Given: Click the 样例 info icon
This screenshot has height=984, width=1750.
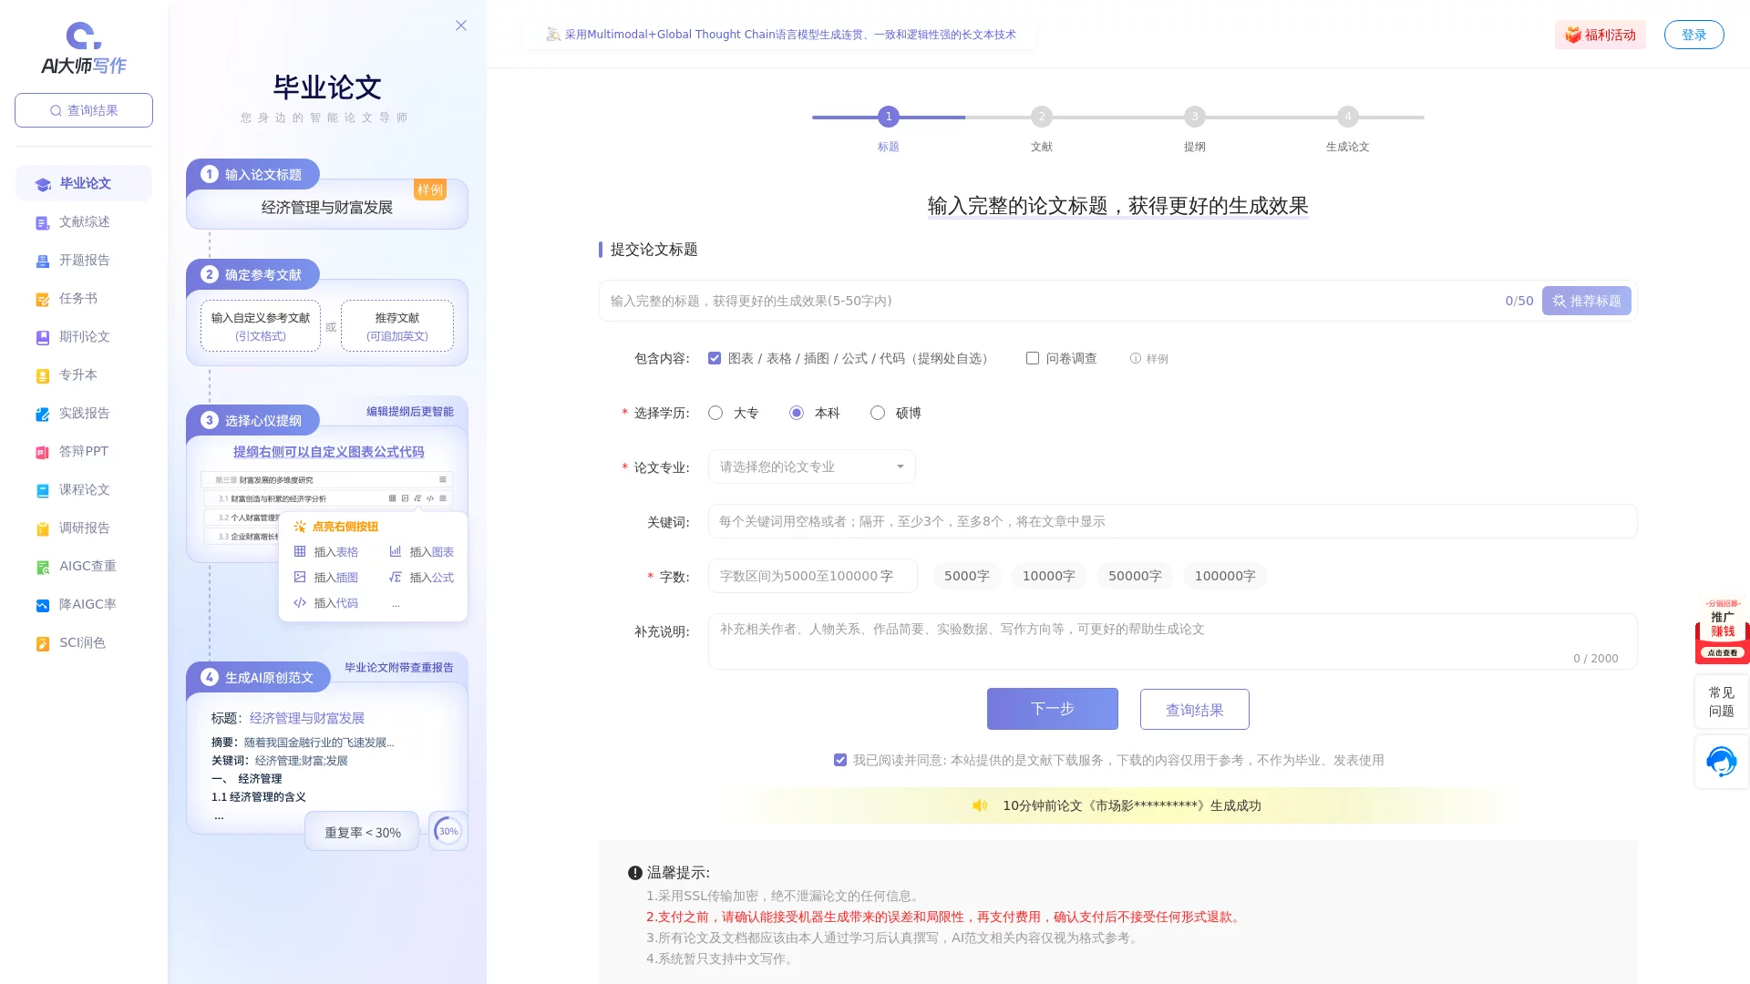Looking at the screenshot, I should tap(1136, 359).
